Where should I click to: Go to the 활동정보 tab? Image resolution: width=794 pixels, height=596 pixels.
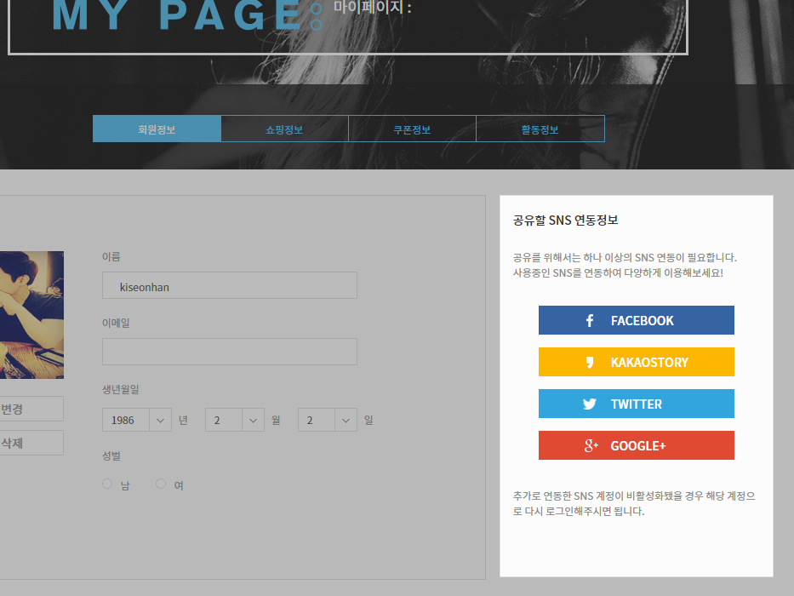pos(540,129)
